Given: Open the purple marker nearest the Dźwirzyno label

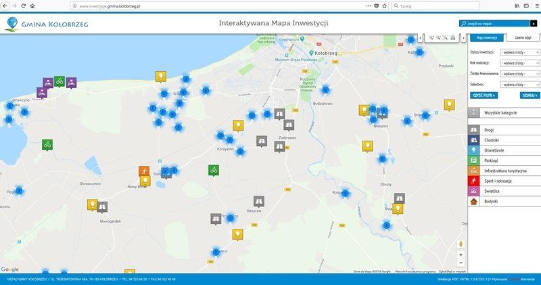Looking at the screenshot, I should 42,93.
